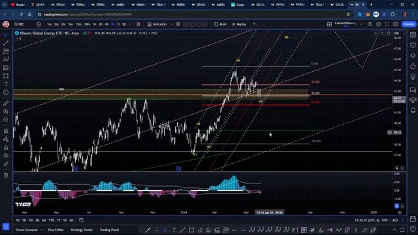Select the 4h timeframe
Image resolution: width=418 pixels, height=235 pixels.
tap(106, 24)
